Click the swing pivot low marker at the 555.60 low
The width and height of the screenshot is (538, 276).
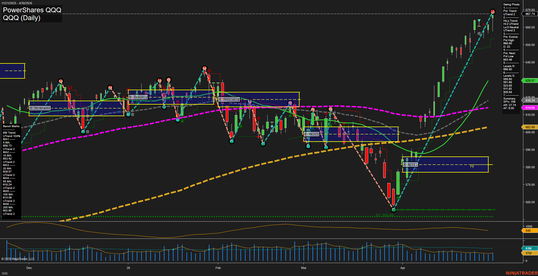tap(394, 210)
